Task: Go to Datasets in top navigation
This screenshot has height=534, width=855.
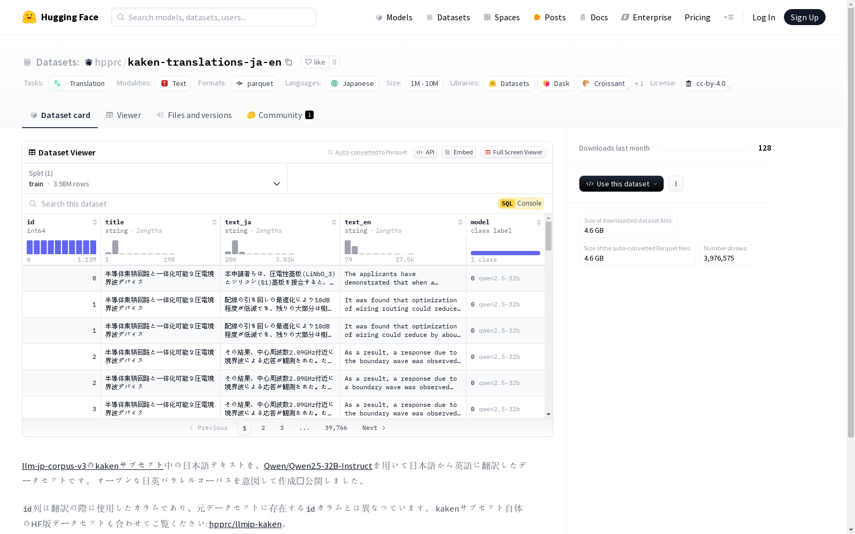Action: (448, 17)
